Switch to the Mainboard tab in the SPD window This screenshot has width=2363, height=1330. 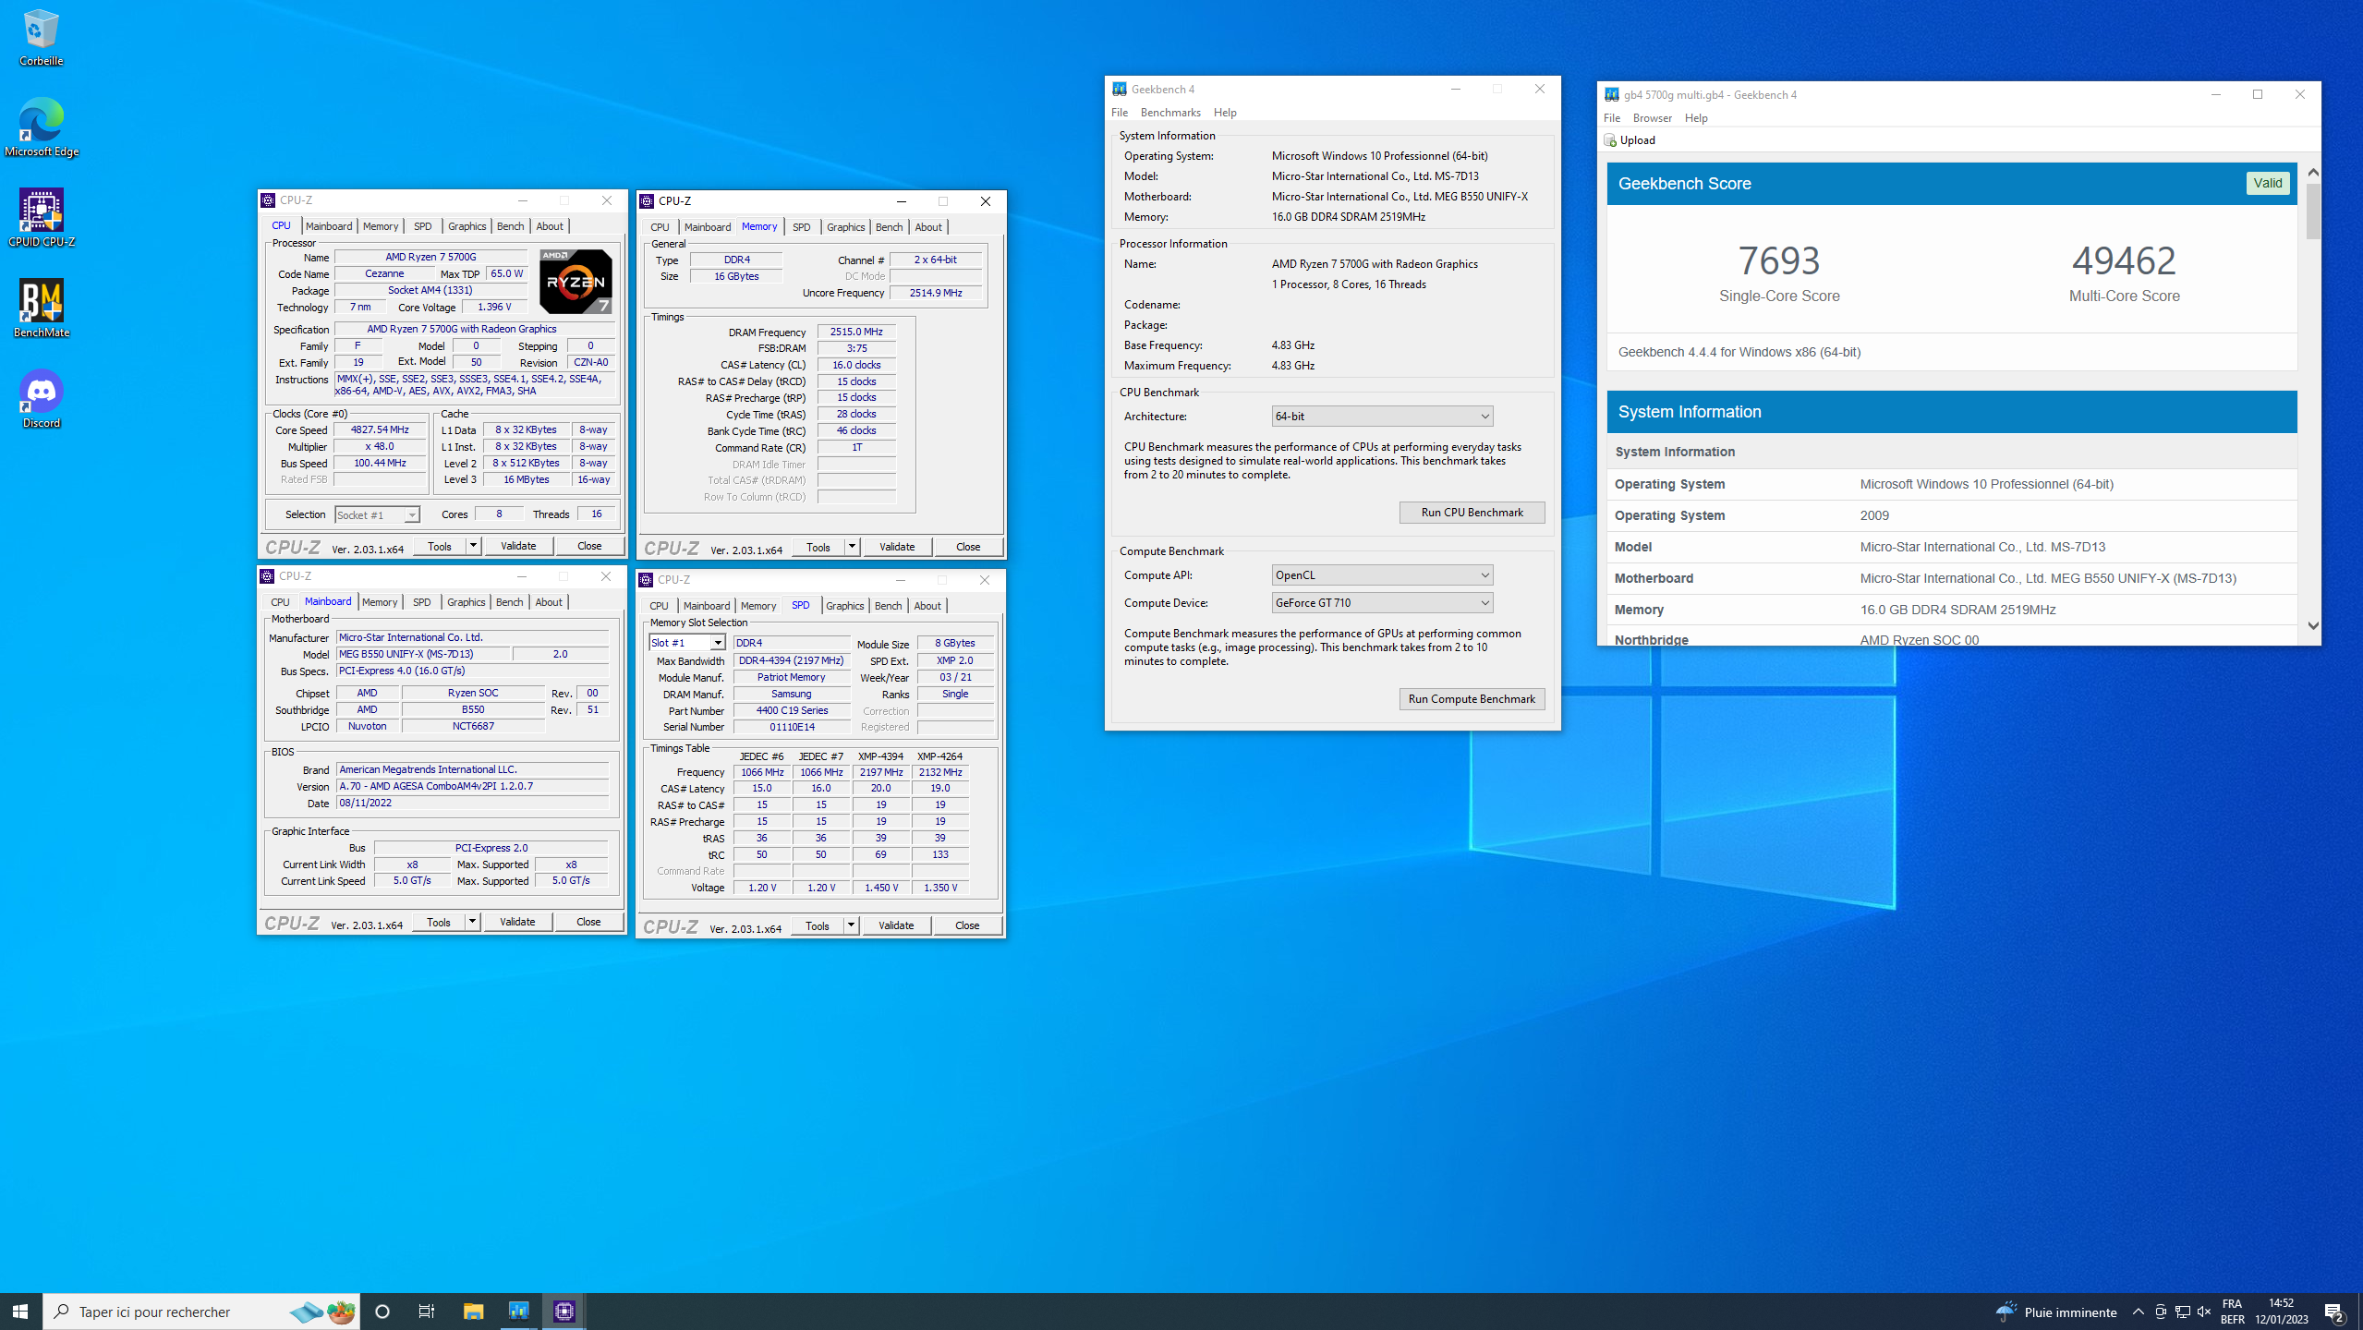[x=707, y=606]
